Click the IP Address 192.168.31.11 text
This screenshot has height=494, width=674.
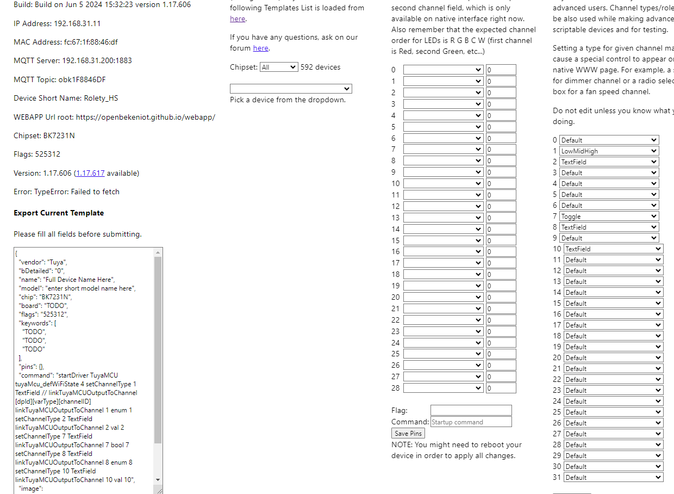coord(57,23)
